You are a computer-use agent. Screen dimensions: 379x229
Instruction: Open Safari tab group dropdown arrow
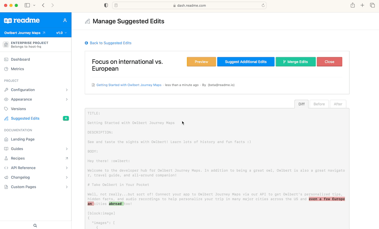coord(34,5)
